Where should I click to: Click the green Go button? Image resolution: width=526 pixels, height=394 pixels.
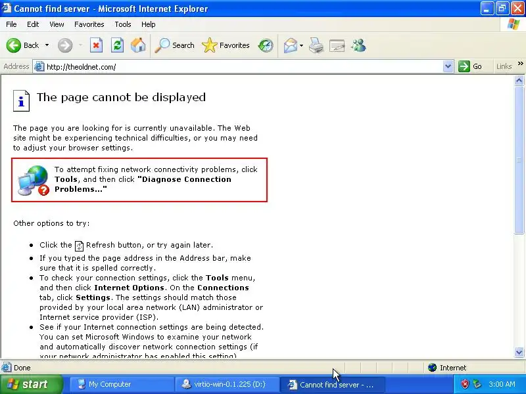click(470, 66)
